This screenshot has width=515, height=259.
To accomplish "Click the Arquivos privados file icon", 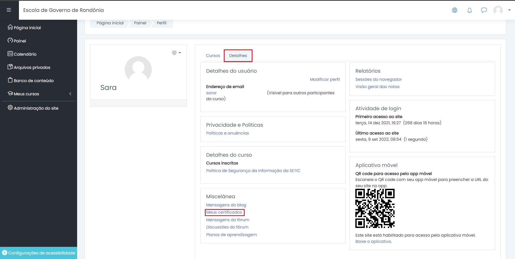I will click(x=10, y=67).
